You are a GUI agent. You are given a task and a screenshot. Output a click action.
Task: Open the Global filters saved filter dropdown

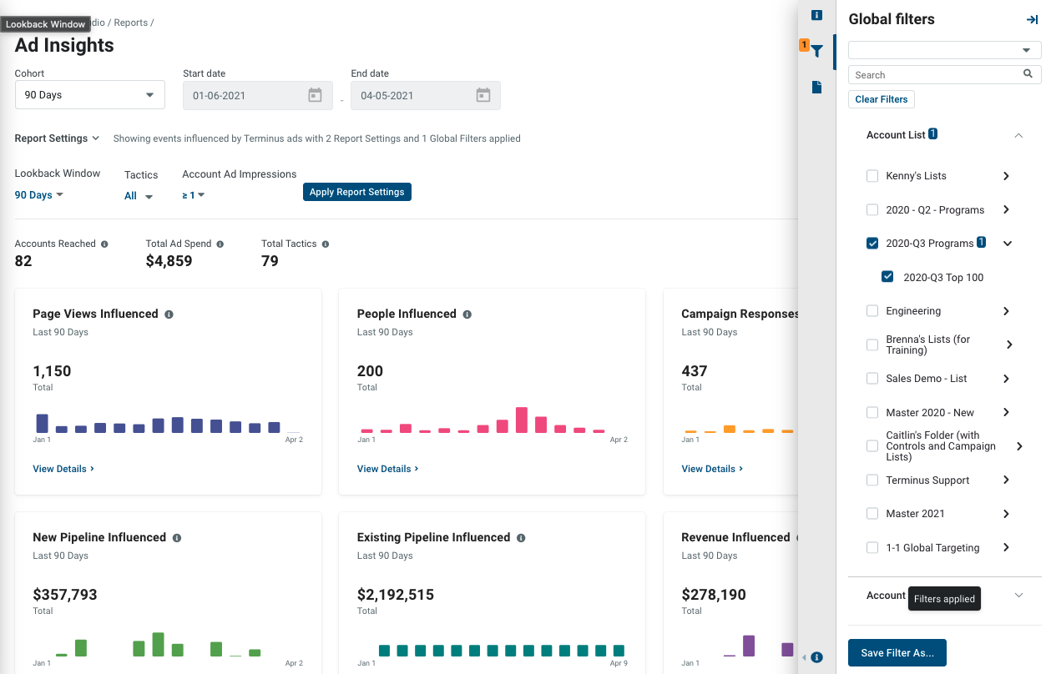[944, 51]
